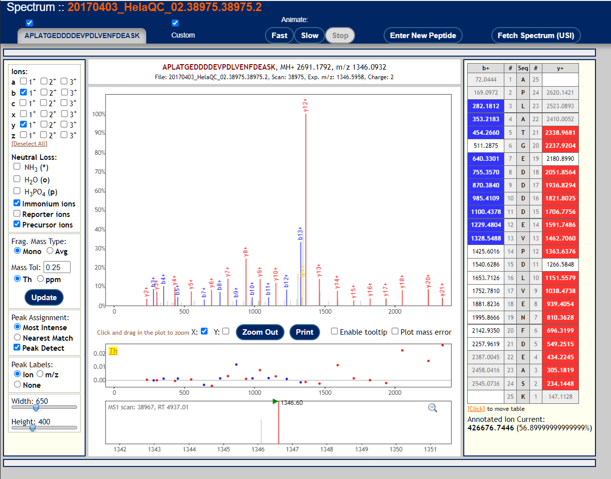This screenshot has height=479, width=611.
Task: Click y+ value 1363.6376 in ion table
Action: pos(560,251)
